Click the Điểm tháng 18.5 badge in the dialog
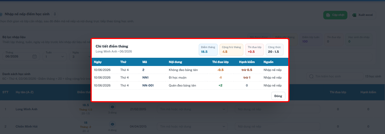 pos(208,50)
